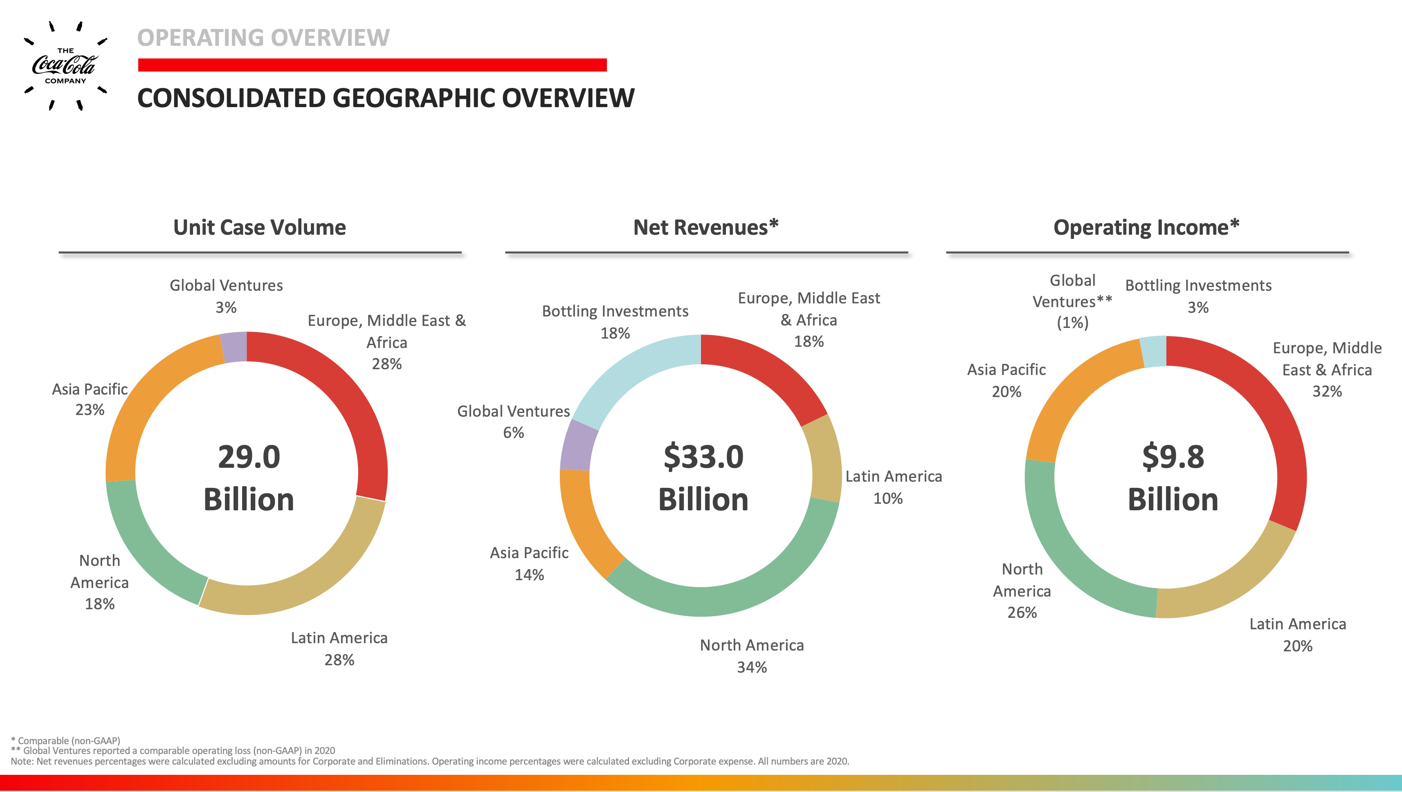Click the Coca-Cola Company logo
This screenshot has height=792, width=1402.
(65, 65)
